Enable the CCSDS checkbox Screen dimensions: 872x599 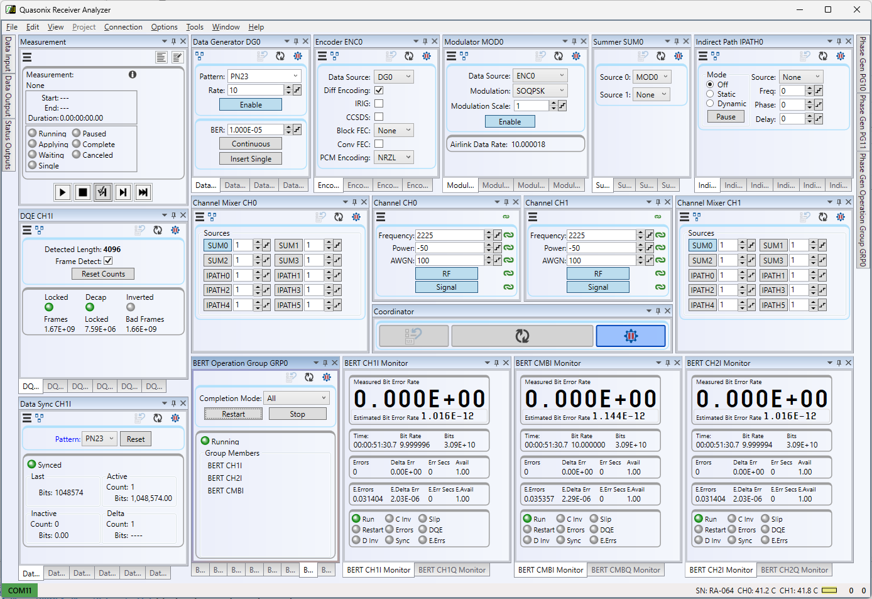point(379,117)
